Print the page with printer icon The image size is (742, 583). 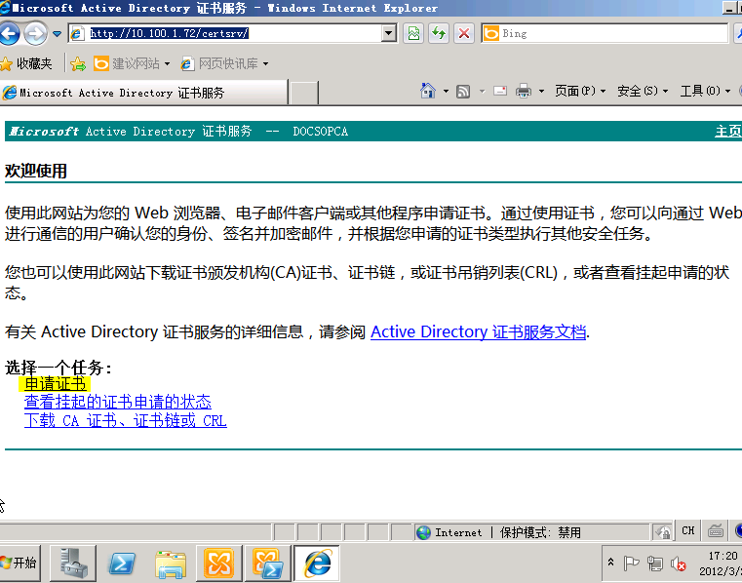point(524,91)
